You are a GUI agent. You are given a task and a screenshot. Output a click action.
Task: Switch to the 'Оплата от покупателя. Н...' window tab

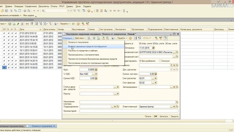tap(42, 126)
